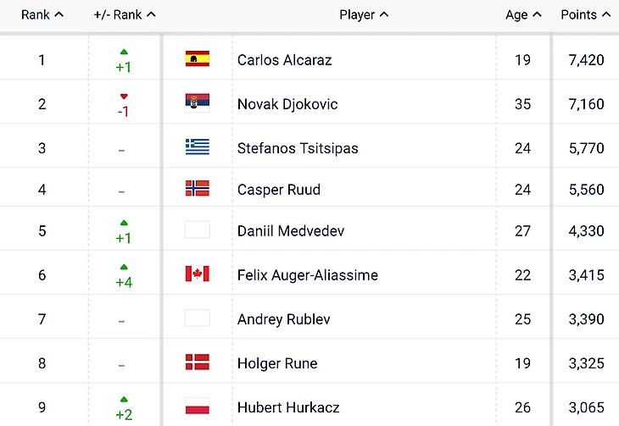The width and height of the screenshot is (619, 426).
Task: Click the Norway flag beside Casper Ruud
Action: click(x=197, y=189)
